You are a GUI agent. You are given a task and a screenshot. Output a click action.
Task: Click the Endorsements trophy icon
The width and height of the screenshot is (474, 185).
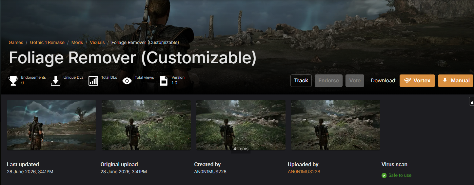click(13, 81)
